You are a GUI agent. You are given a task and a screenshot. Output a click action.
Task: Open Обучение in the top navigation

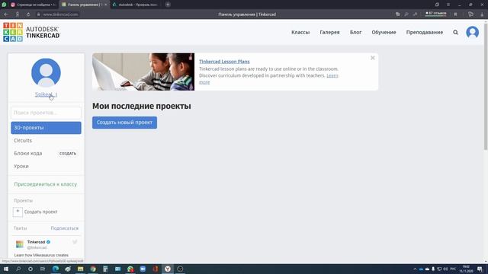(384, 32)
